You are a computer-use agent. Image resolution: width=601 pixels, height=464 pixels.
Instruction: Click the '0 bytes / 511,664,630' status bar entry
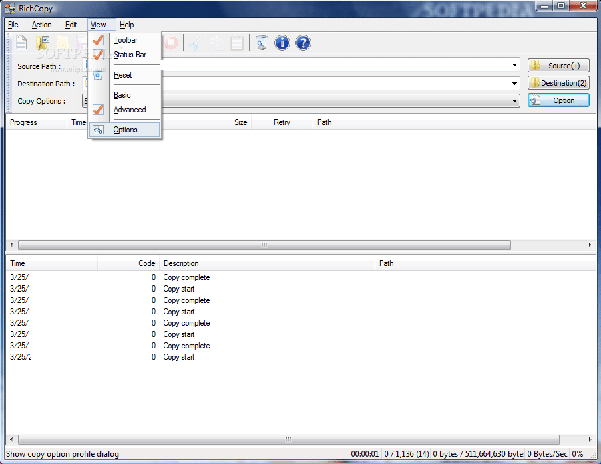point(478,454)
